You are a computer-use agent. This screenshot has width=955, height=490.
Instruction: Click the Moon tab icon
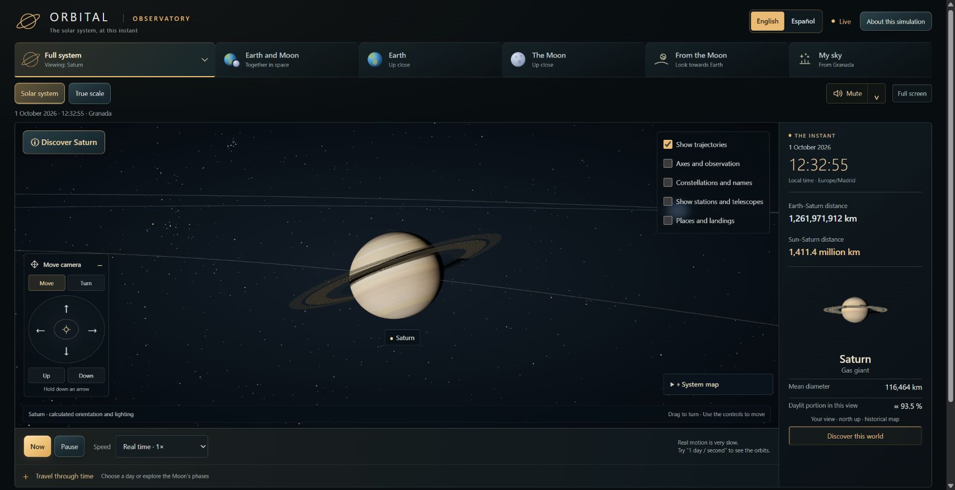click(518, 59)
